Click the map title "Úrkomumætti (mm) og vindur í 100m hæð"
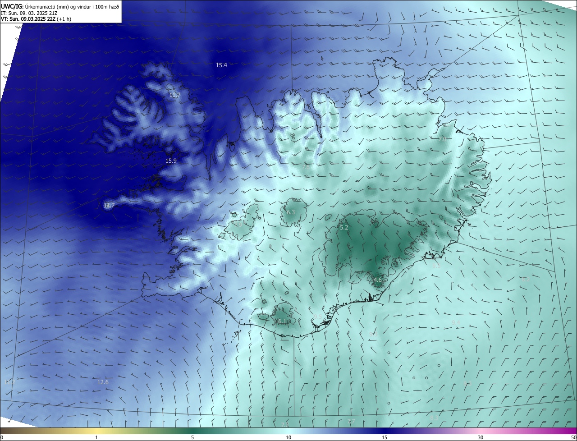This screenshot has height=441, width=577. 72,6
